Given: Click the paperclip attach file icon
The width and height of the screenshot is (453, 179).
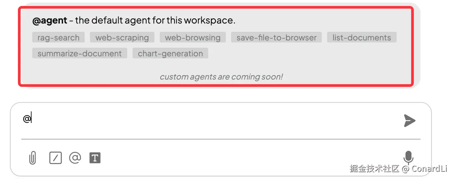Looking at the screenshot, I should click(x=32, y=158).
